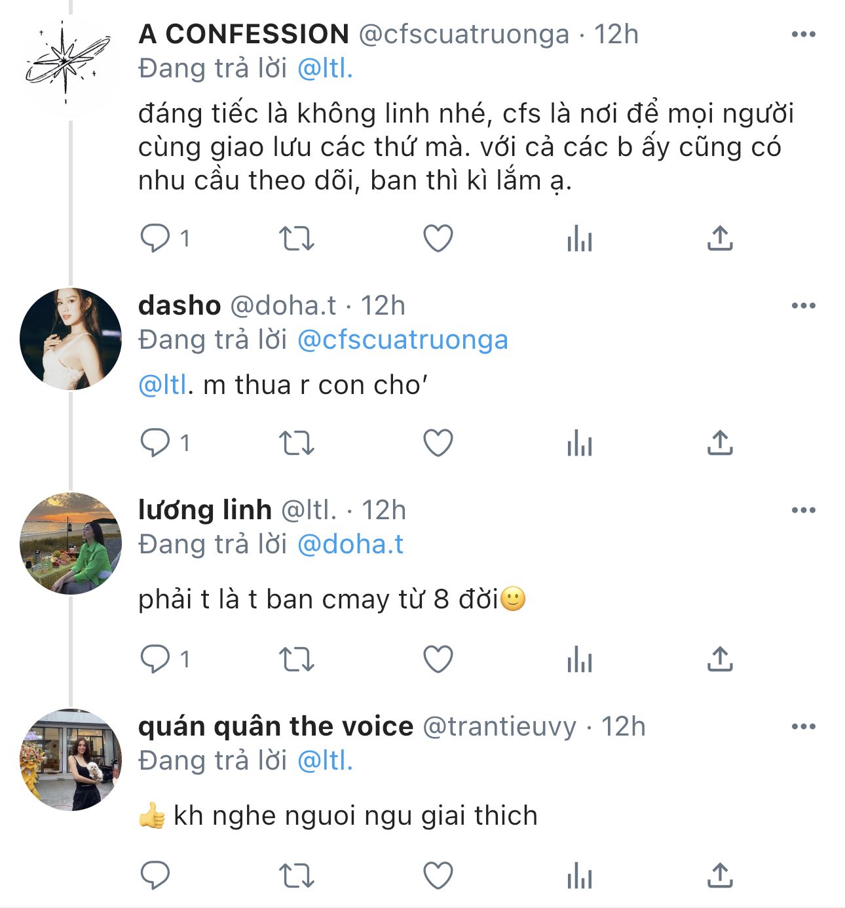Share the A CONFESSION tweet
845x908 pixels.
(719, 239)
